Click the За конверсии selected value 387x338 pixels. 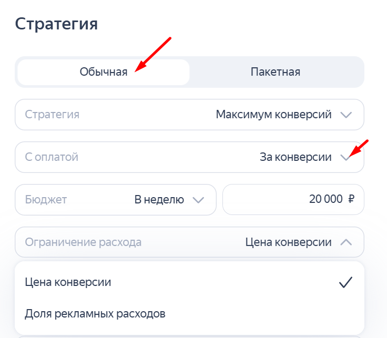click(296, 157)
